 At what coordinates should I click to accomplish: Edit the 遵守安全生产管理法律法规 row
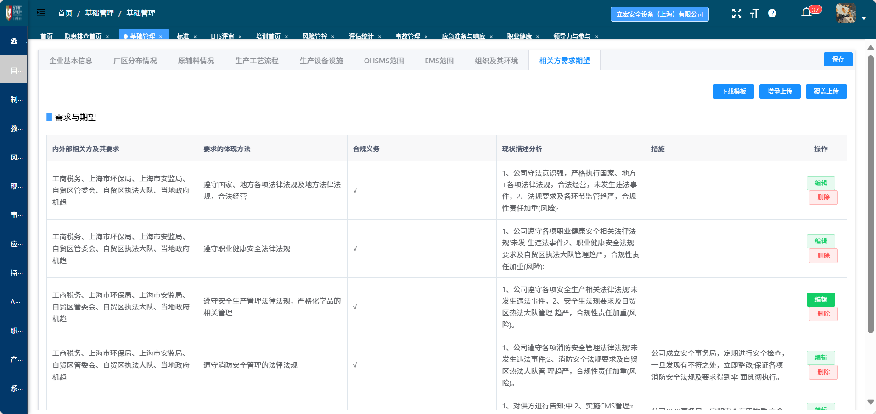tap(821, 299)
